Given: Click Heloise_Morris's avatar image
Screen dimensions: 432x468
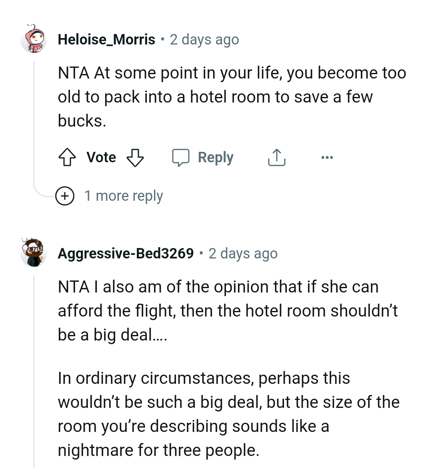Looking at the screenshot, I should (x=34, y=39).
